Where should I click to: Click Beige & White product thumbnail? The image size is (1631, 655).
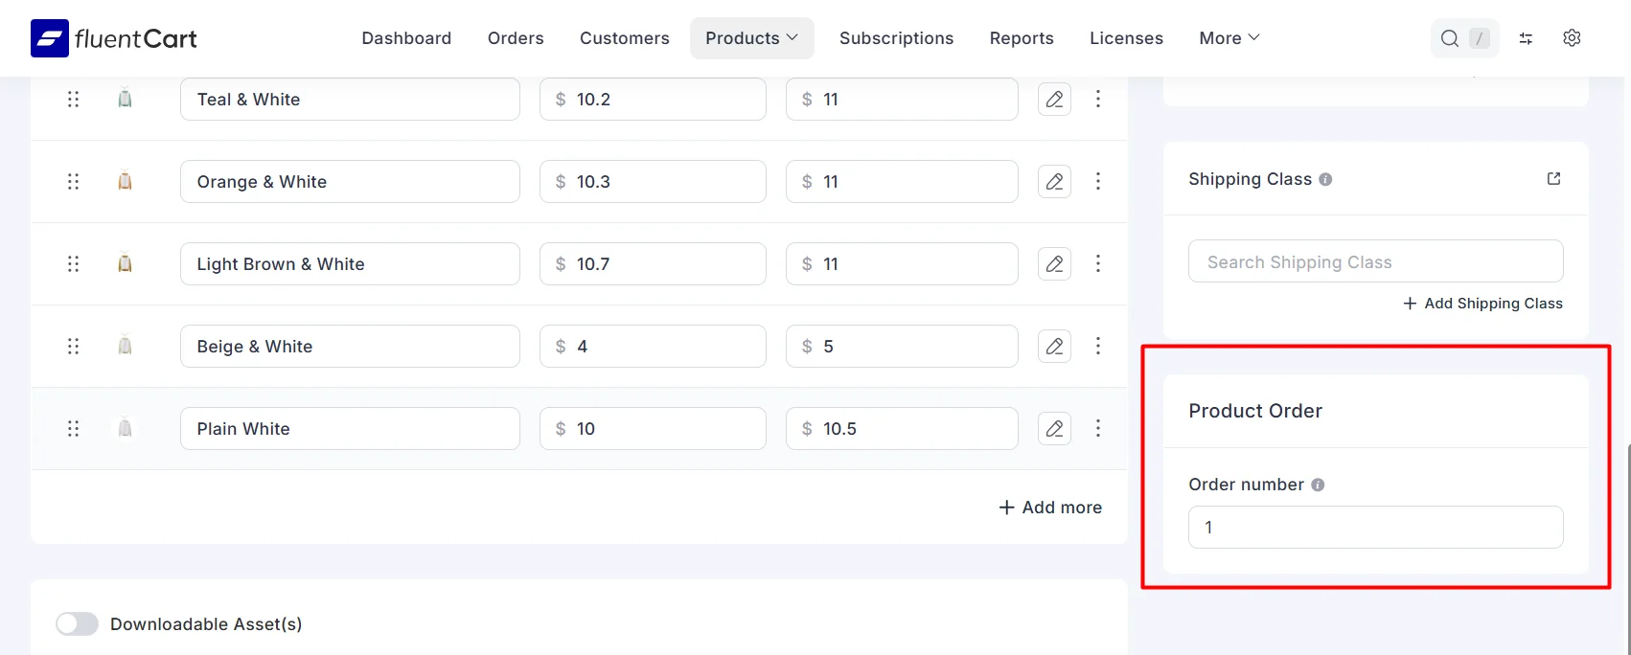tap(125, 347)
